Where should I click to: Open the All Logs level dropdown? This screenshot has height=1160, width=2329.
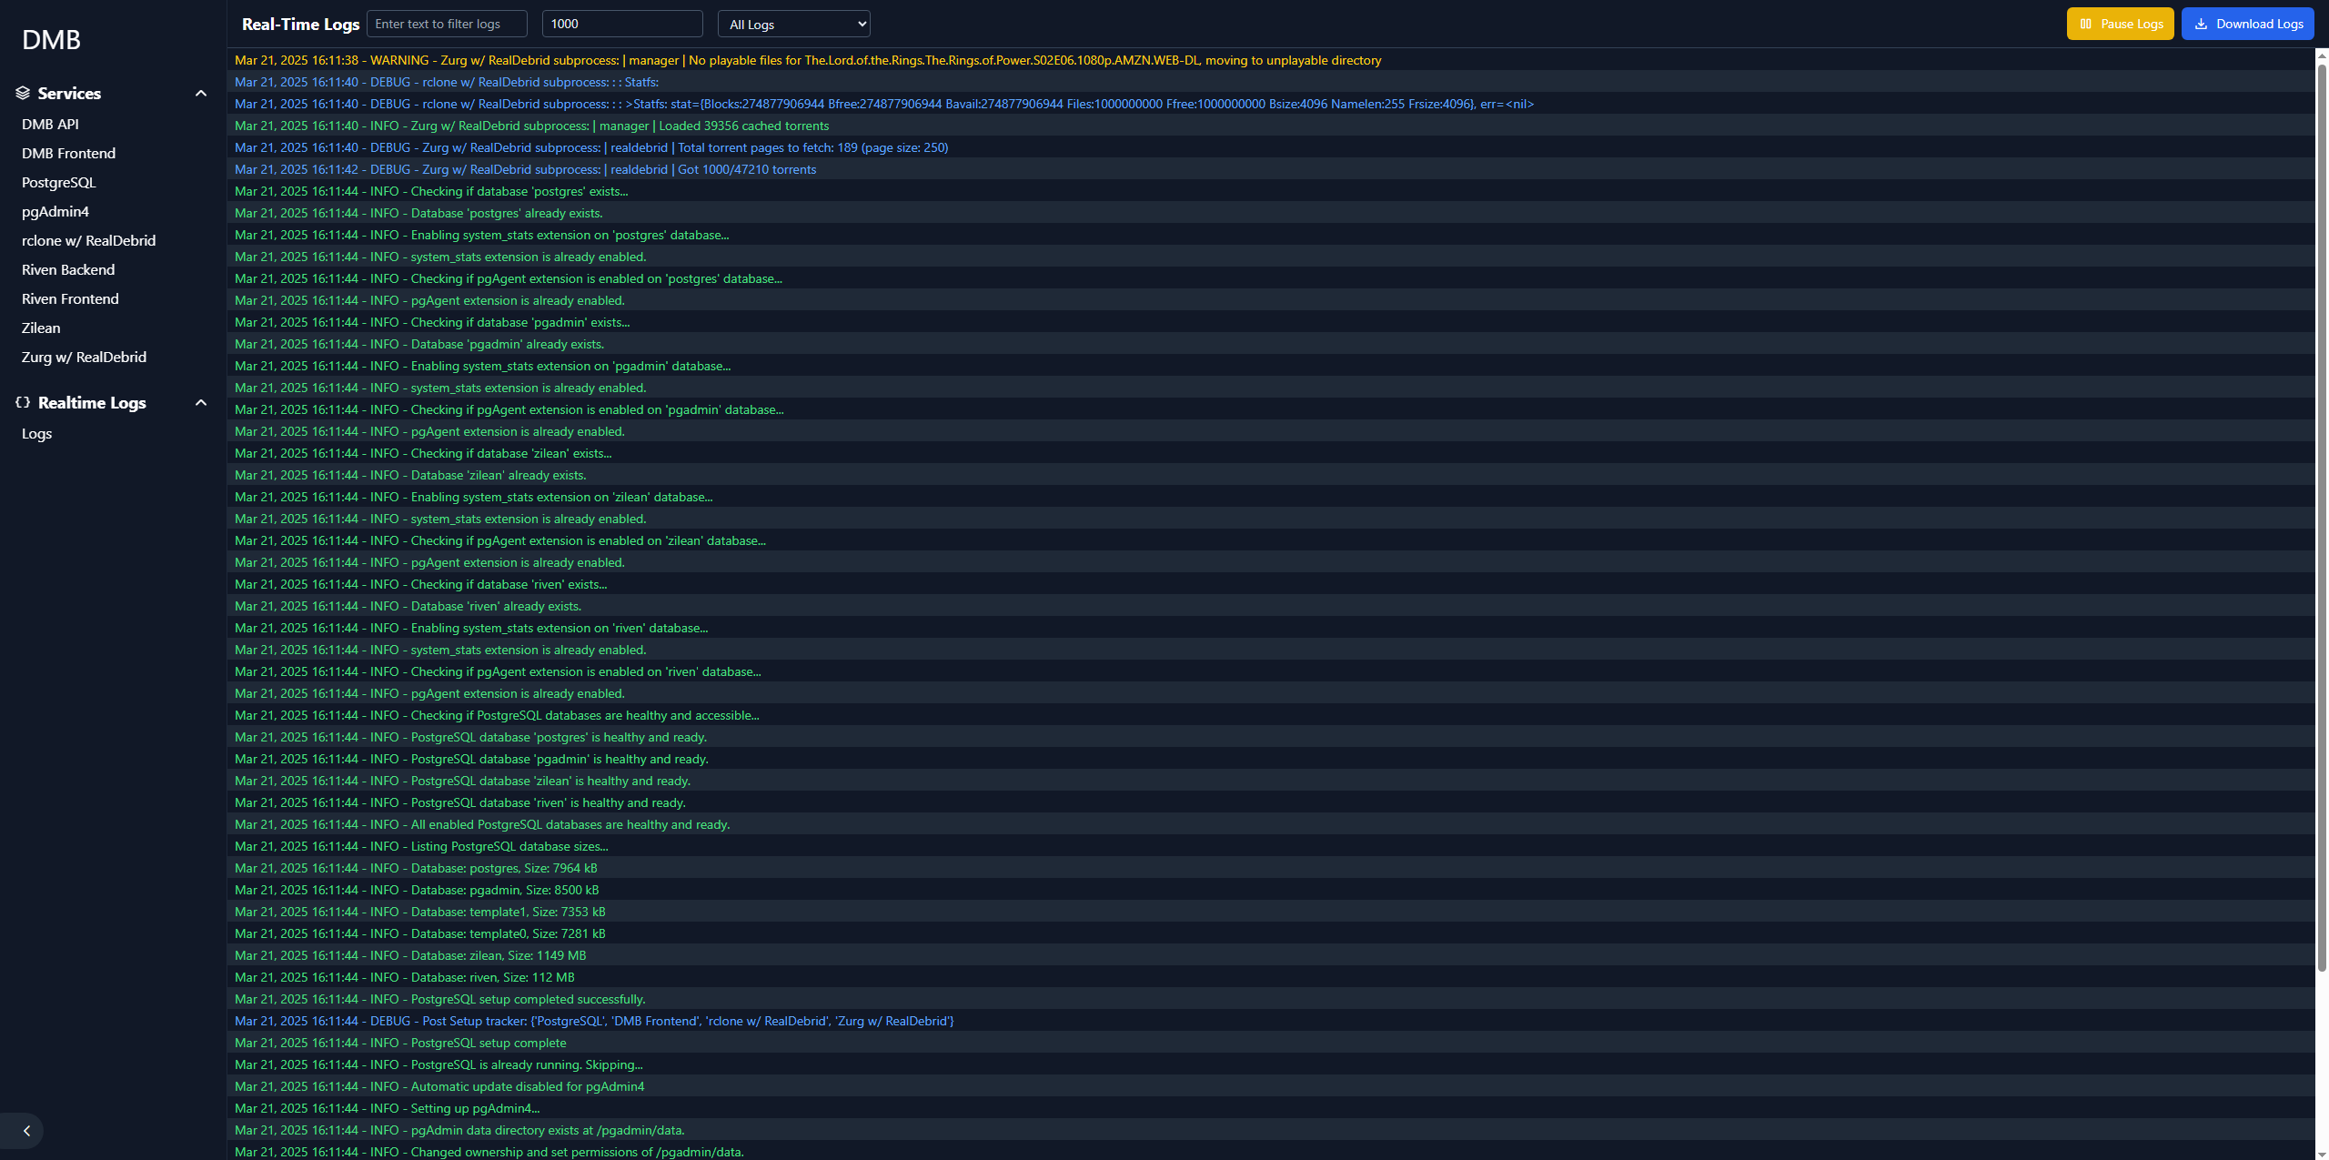[793, 24]
